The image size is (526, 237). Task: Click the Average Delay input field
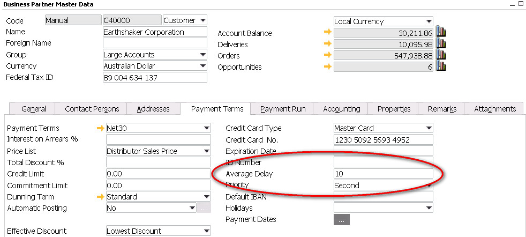click(382, 174)
